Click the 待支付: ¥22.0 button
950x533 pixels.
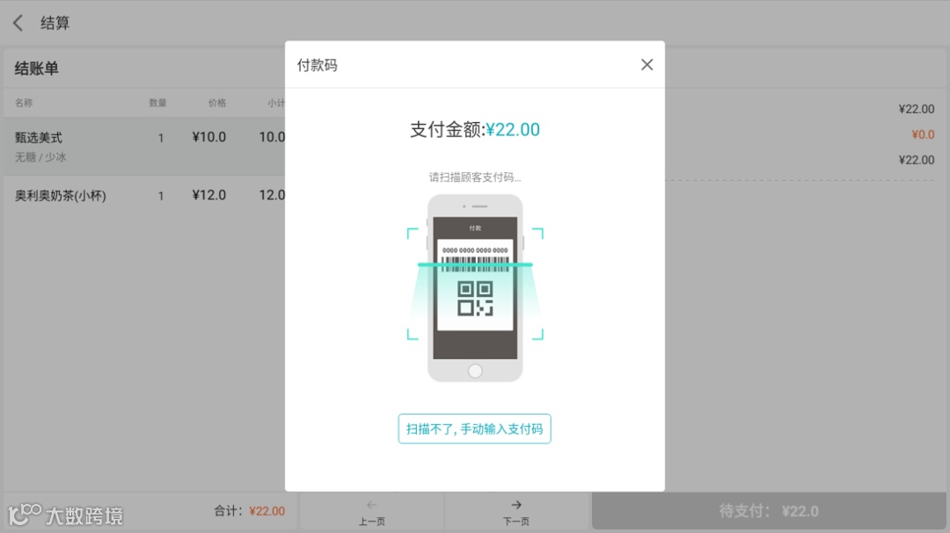768,511
